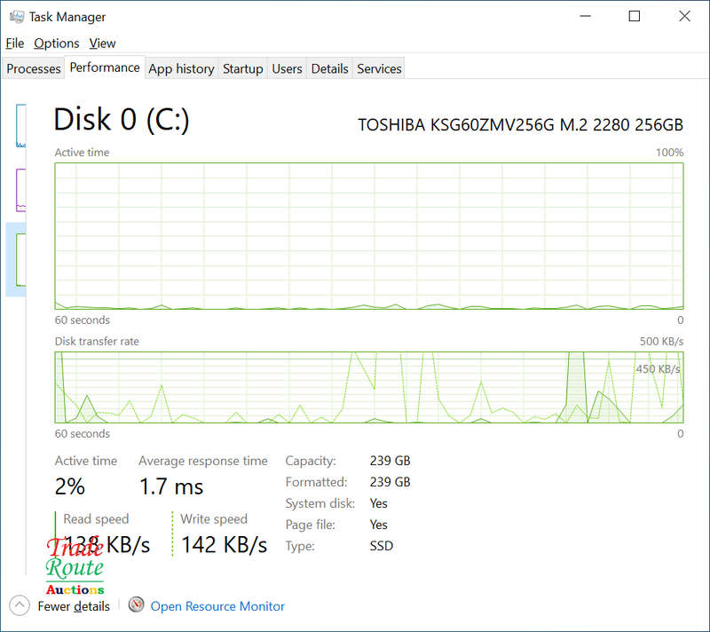Open the Options menu
Viewport: 710px width, 632px height.
57,43
